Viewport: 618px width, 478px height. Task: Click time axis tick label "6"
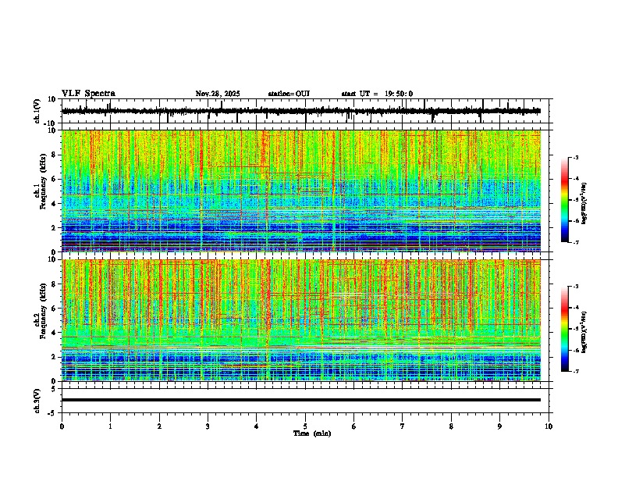coord(353,426)
